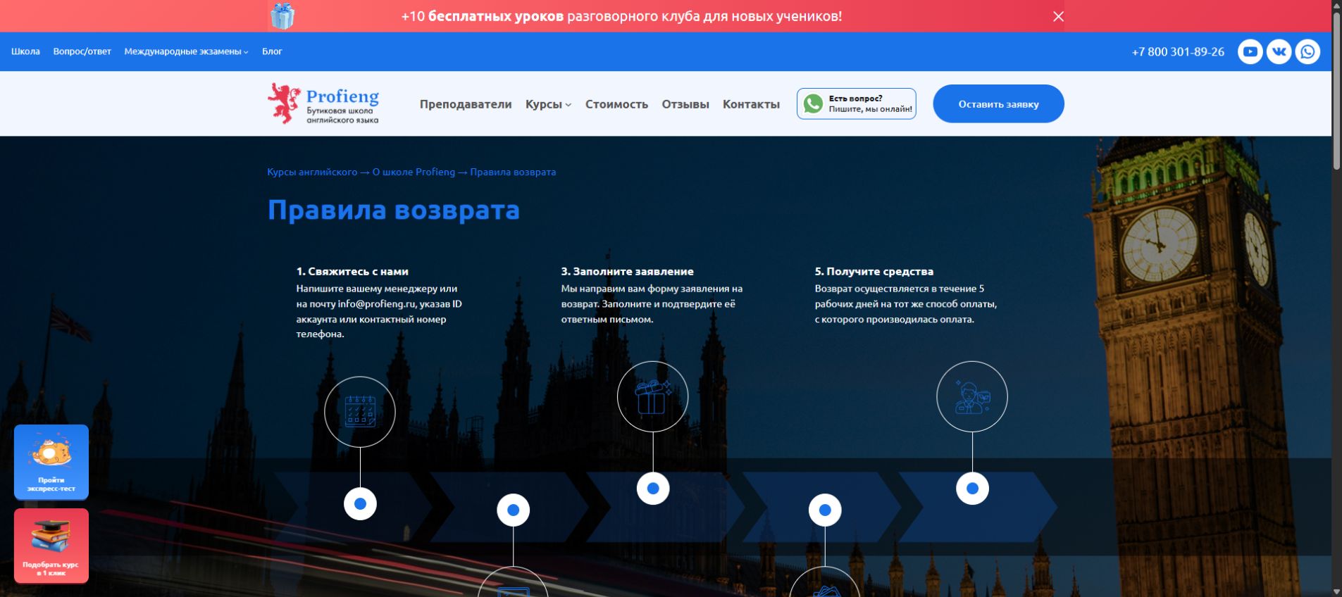
Task: Open the VK social icon
Action: pyautogui.click(x=1279, y=51)
